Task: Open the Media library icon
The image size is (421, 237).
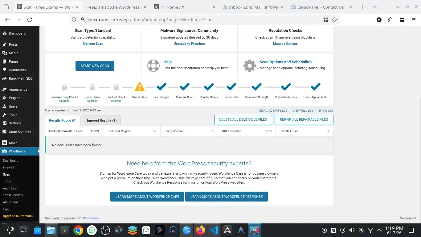Action: tap(4, 53)
